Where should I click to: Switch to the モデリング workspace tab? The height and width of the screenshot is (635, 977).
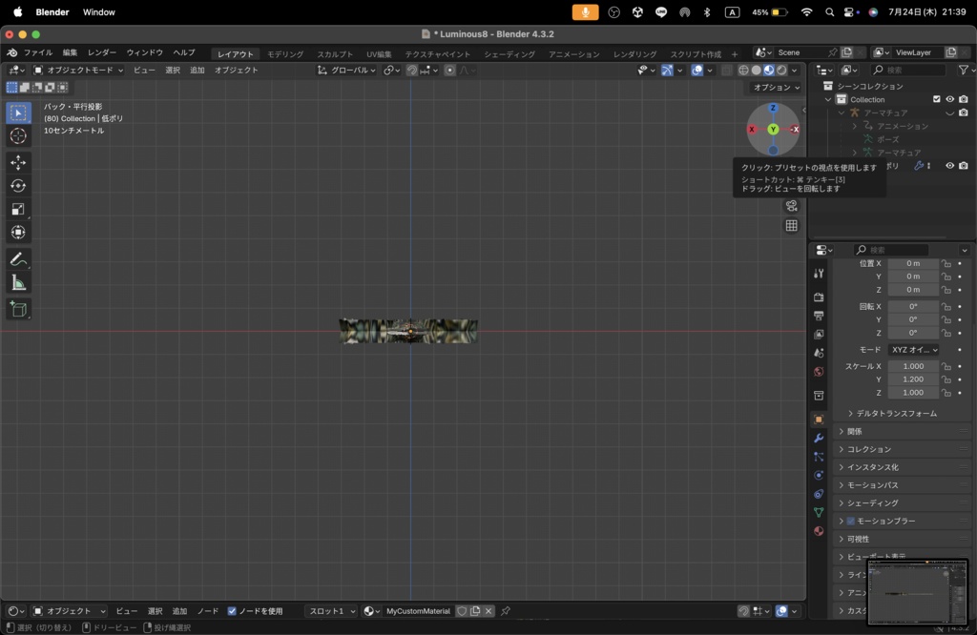(x=285, y=54)
